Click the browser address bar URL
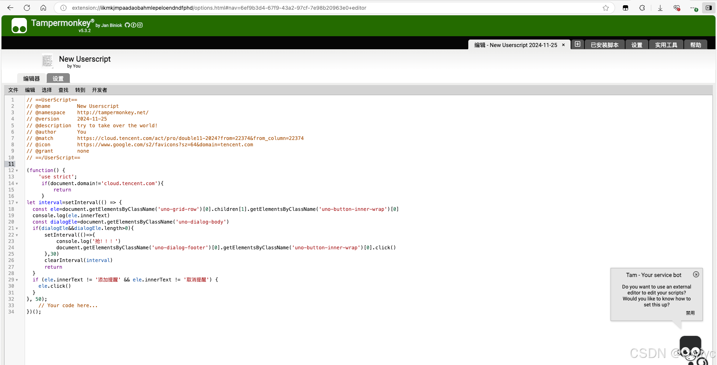The width and height of the screenshot is (717, 365). (x=219, y=8)
